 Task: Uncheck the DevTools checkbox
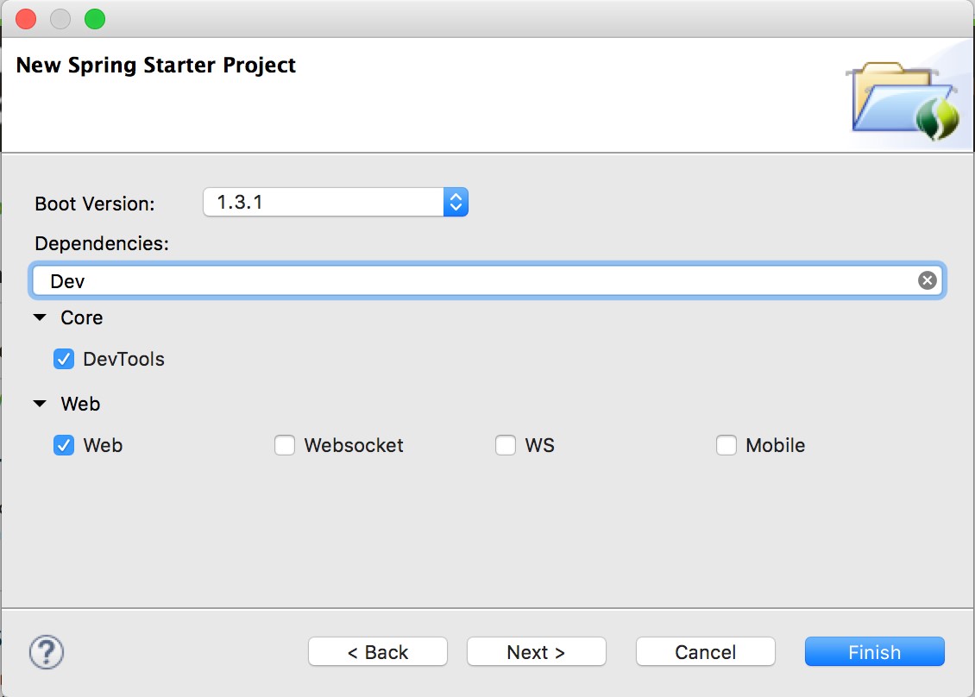(x=64, y=359)
